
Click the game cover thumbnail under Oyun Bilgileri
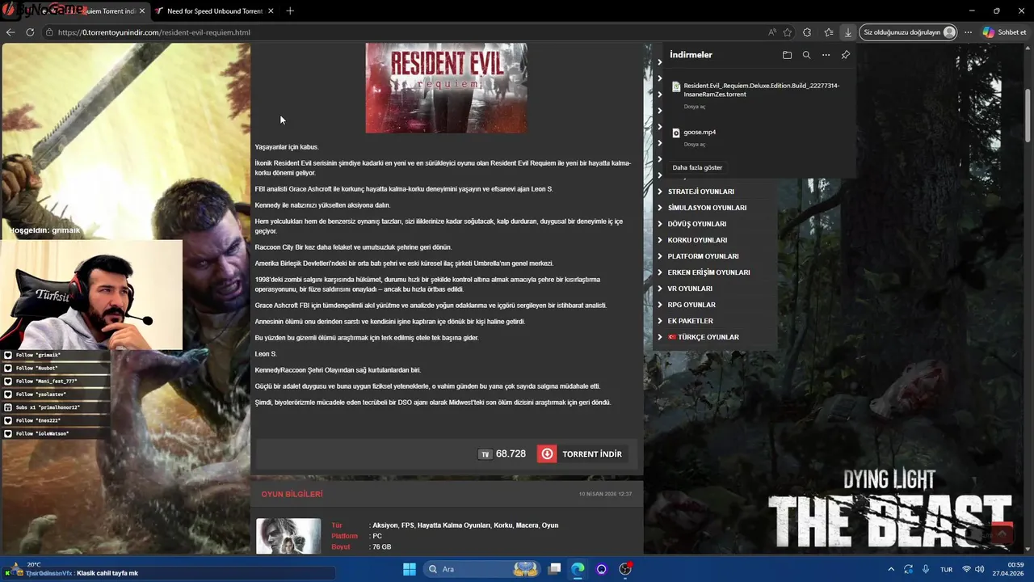click(x=288, y=536)
